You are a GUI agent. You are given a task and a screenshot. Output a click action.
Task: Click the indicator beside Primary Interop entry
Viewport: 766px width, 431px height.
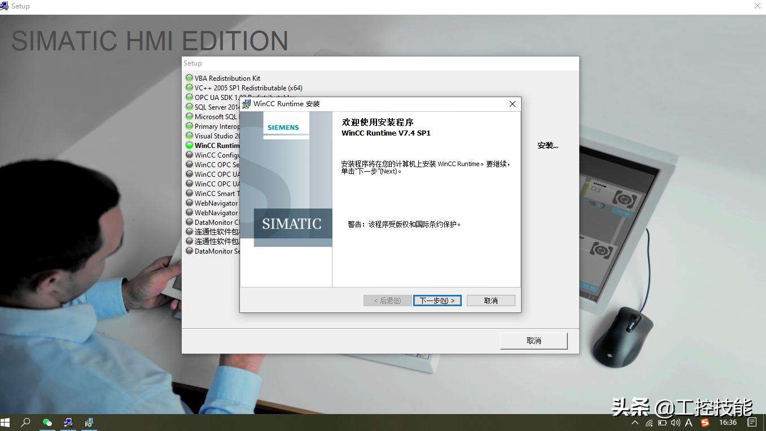[189, 126]
